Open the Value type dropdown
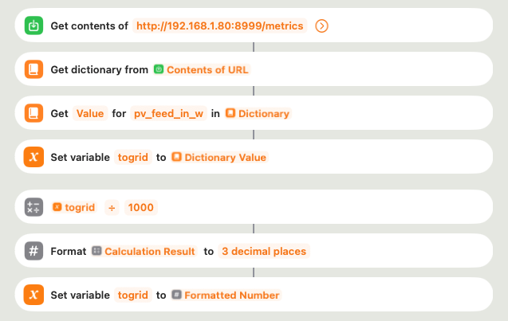This screenshot has width=508, height=321. (90, 114)
